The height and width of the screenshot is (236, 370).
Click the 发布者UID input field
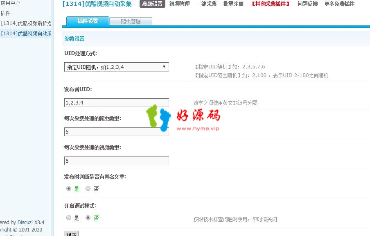coord(117,103)
